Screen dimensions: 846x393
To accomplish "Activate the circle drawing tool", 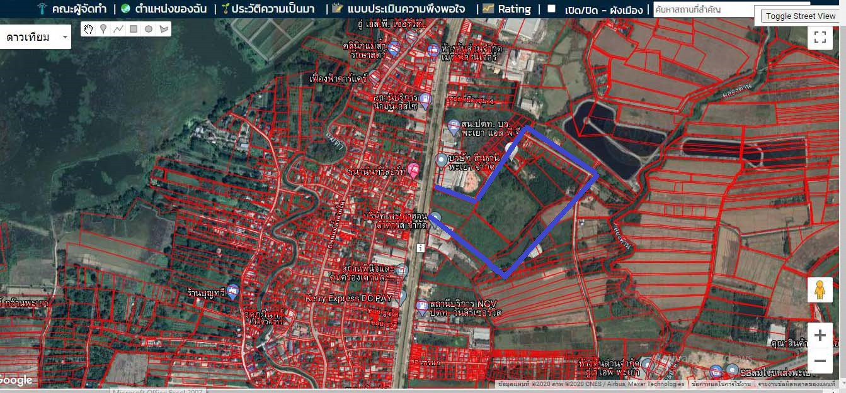I will click(149, 29).
